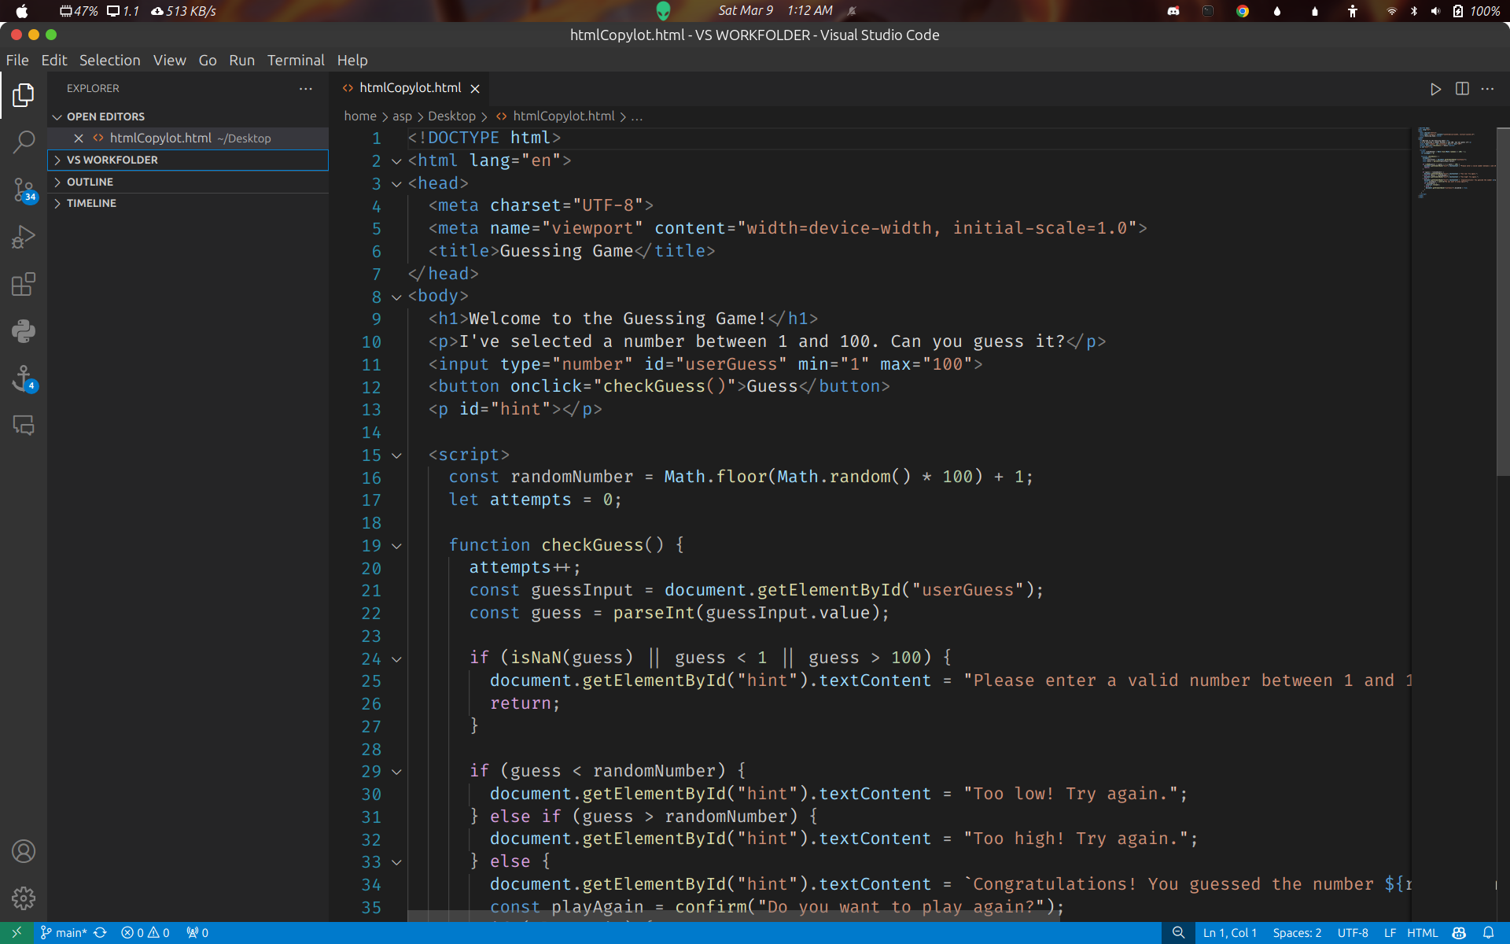Click the HTML language mode in status bar
The width and height of the screenshot is (1510, 944).
pyautogui.click(x=1422, y=933)
